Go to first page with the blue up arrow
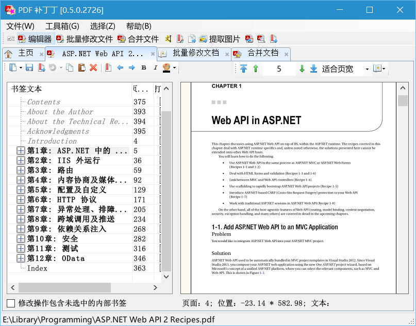The width and height of the screenshot is (416, 326). point(243,68)
